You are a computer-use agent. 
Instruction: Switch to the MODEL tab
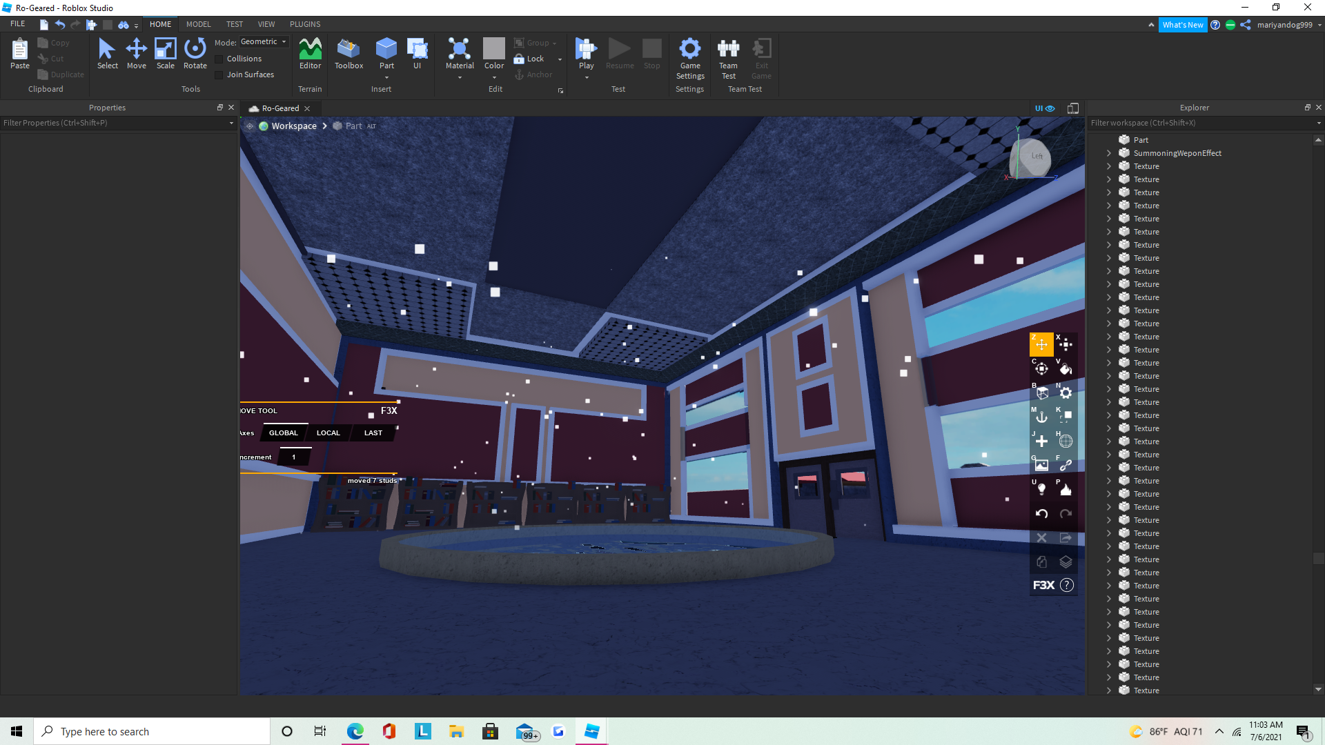coord(198,24)
